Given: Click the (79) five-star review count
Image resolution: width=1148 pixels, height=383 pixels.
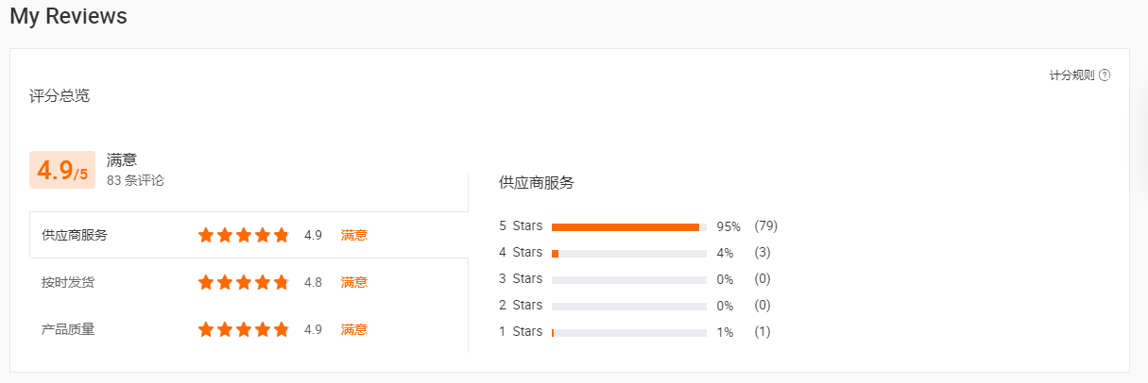Looking at the screenshot, I should (765, 226).
